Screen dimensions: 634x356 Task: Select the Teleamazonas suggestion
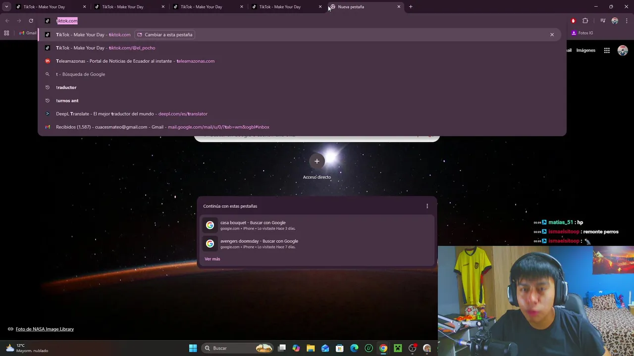[302, 61]
